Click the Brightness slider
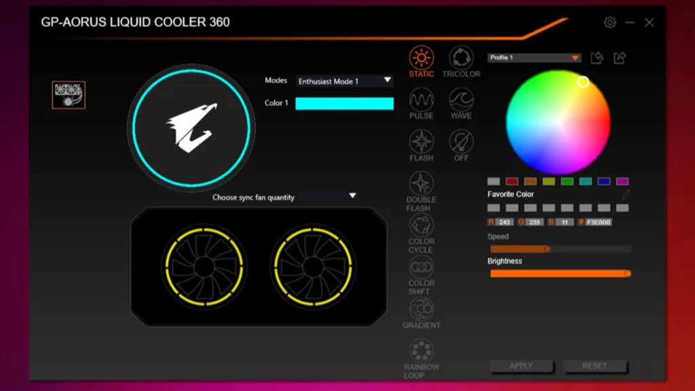695x391 pixels. (560, 274)
